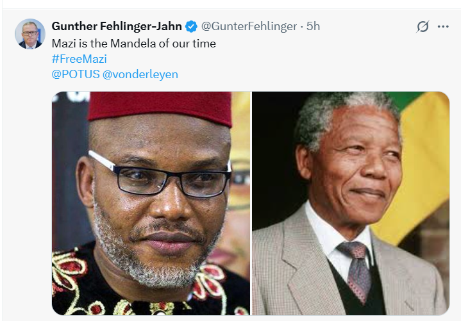Click the @GunterFehlinger handle
Screen dimensions: 461x321
pyautogui.click(x=249, y=26)
